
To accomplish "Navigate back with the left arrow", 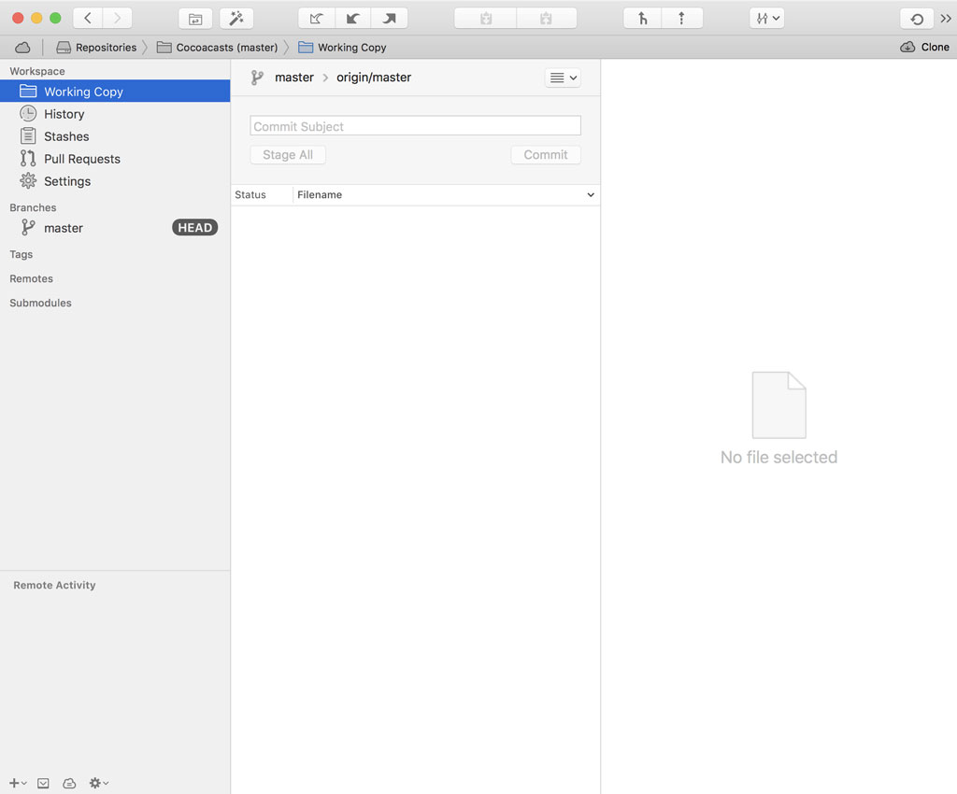I will click(88, 19).
